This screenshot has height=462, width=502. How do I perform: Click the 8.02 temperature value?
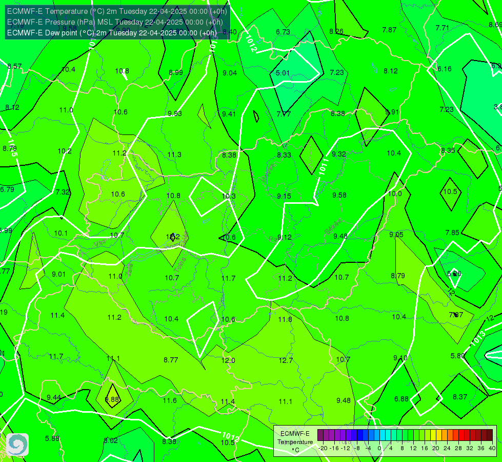tap(111, 440)
